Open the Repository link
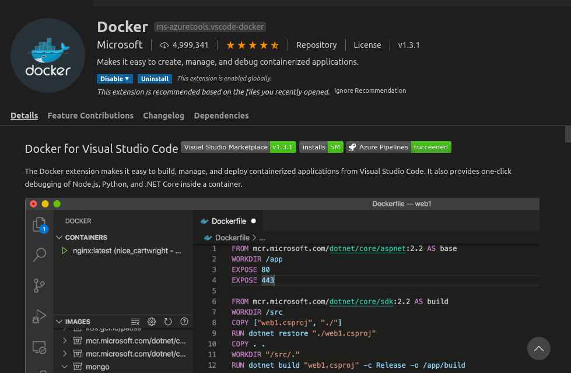 [x=317, y=45]
